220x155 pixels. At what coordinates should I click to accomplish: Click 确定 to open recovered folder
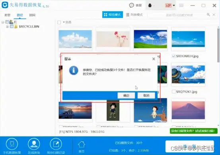tap(126, 95)
